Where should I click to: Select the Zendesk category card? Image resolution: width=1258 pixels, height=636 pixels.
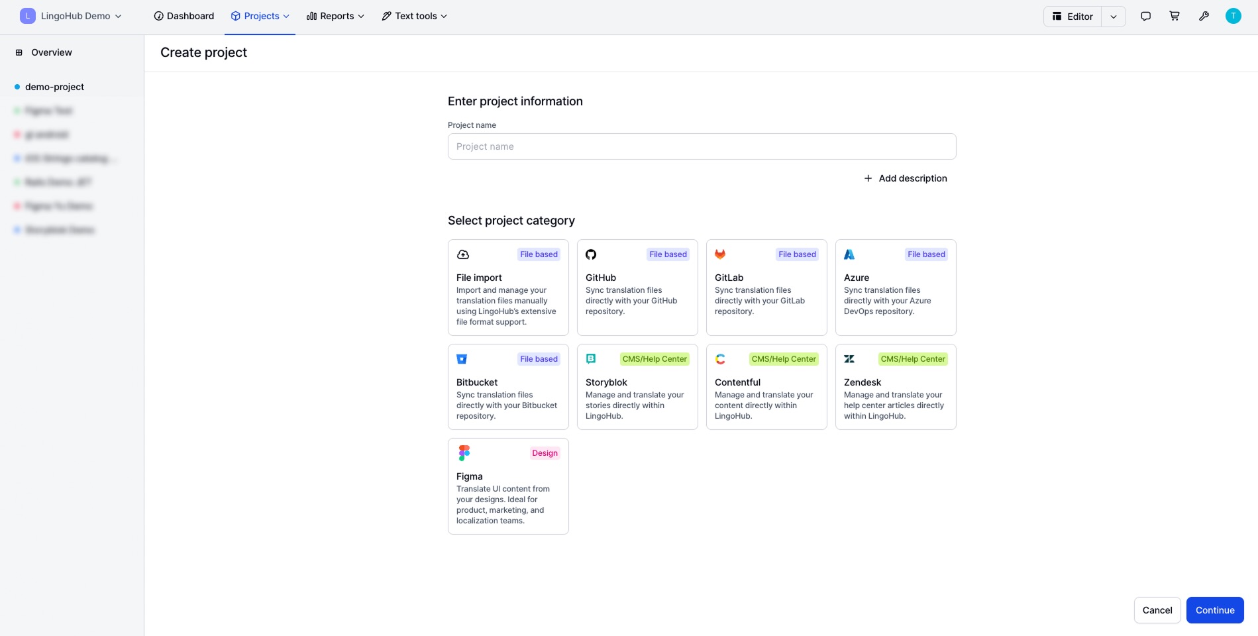click(895, 387)
